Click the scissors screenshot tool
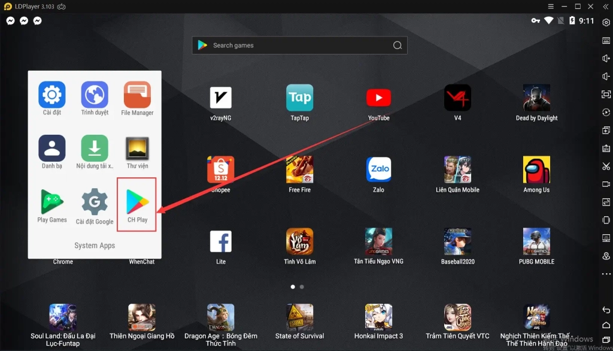This screenshot has height=351, width=613. (606, 167)
